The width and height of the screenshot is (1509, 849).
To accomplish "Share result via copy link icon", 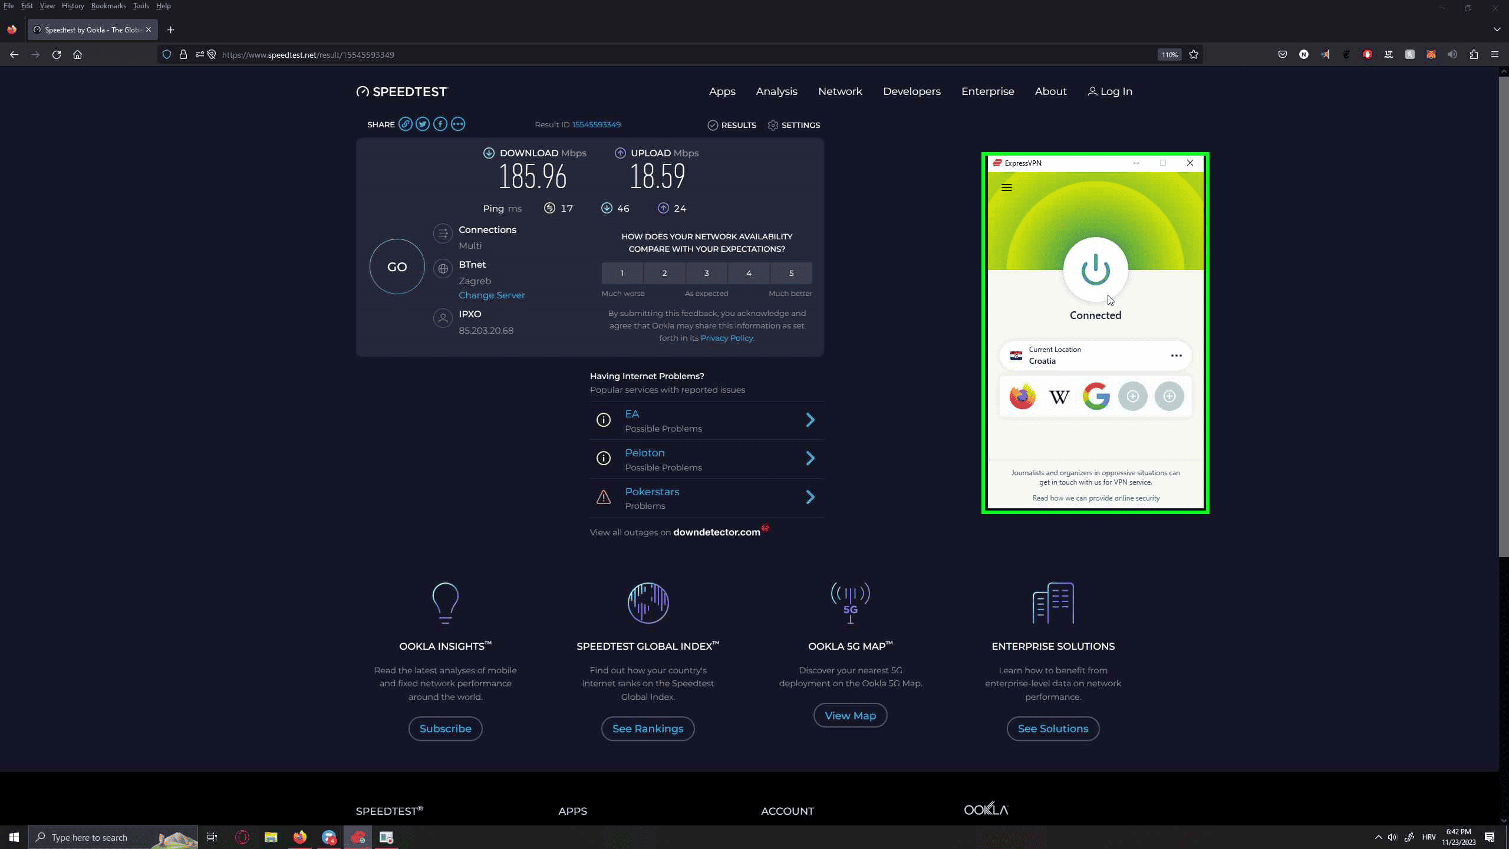I will point(405,124).
